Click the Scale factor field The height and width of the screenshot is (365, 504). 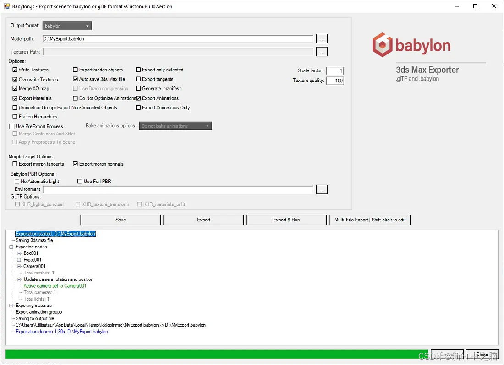click(x=335, y=71)
